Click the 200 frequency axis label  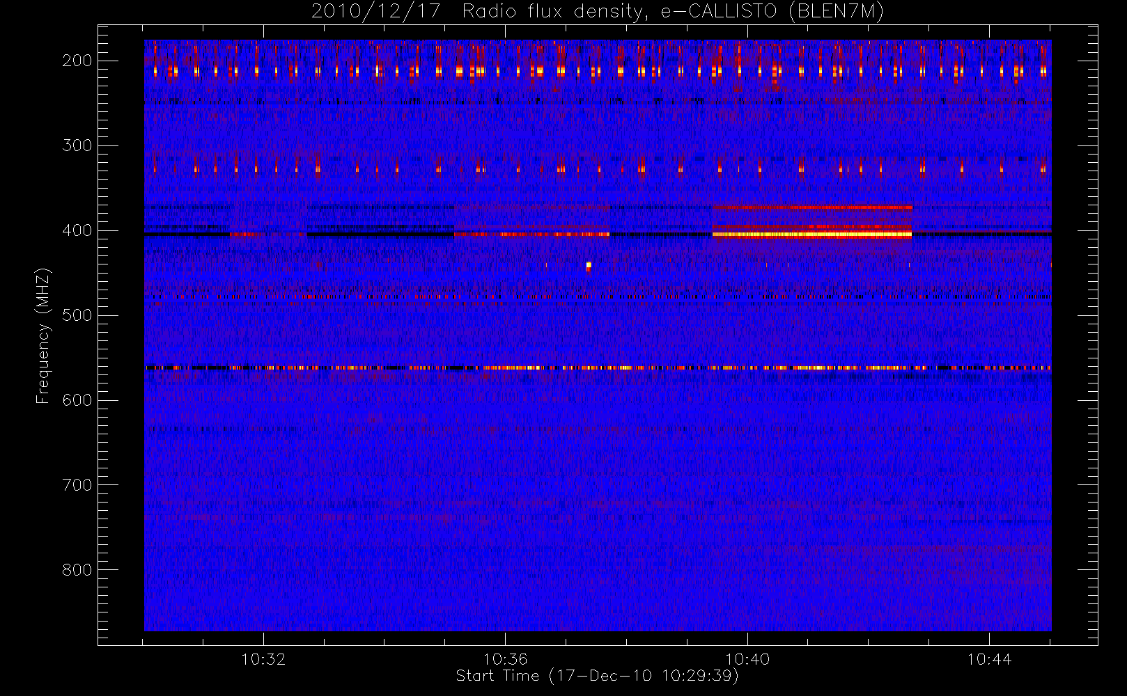click(x=77, y=61)
